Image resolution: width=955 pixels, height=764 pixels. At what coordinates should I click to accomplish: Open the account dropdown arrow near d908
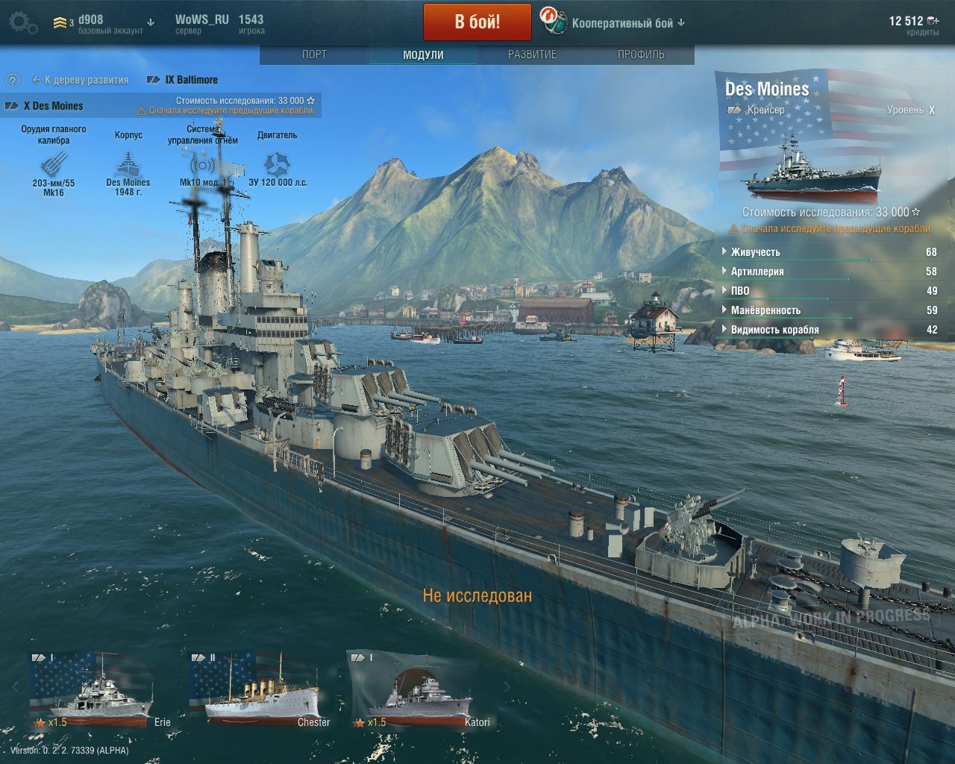(151, 22)
